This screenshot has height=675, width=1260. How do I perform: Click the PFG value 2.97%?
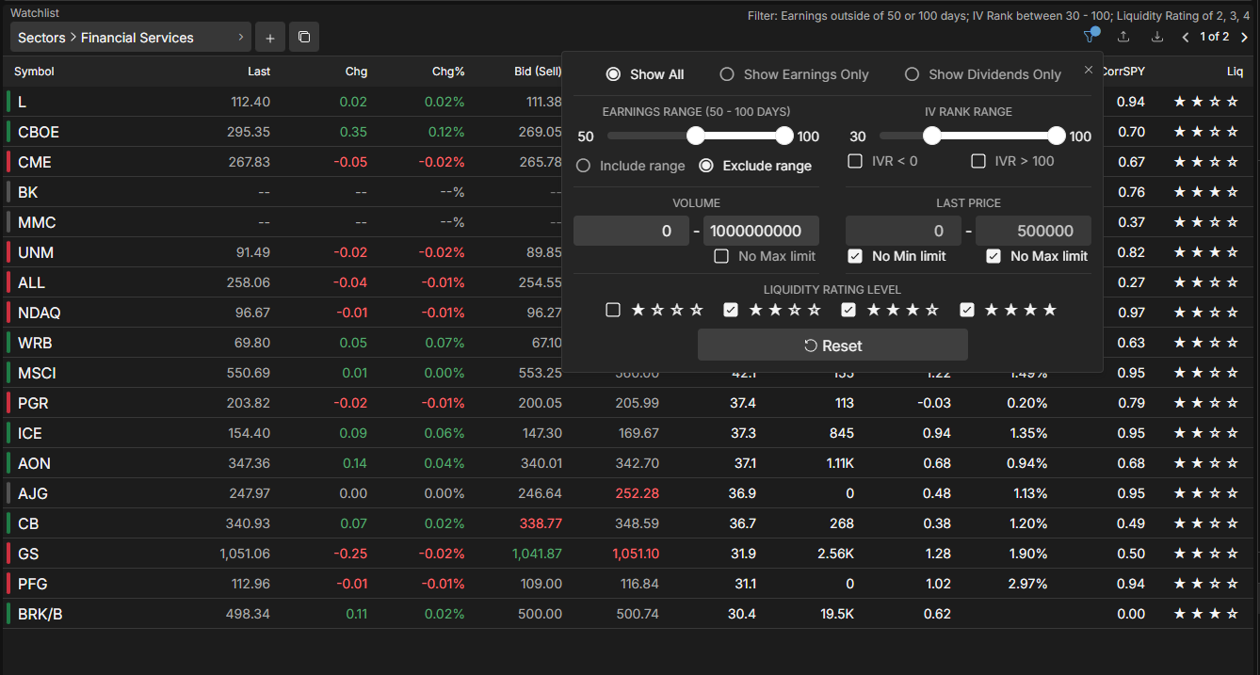pos(1027,584)
